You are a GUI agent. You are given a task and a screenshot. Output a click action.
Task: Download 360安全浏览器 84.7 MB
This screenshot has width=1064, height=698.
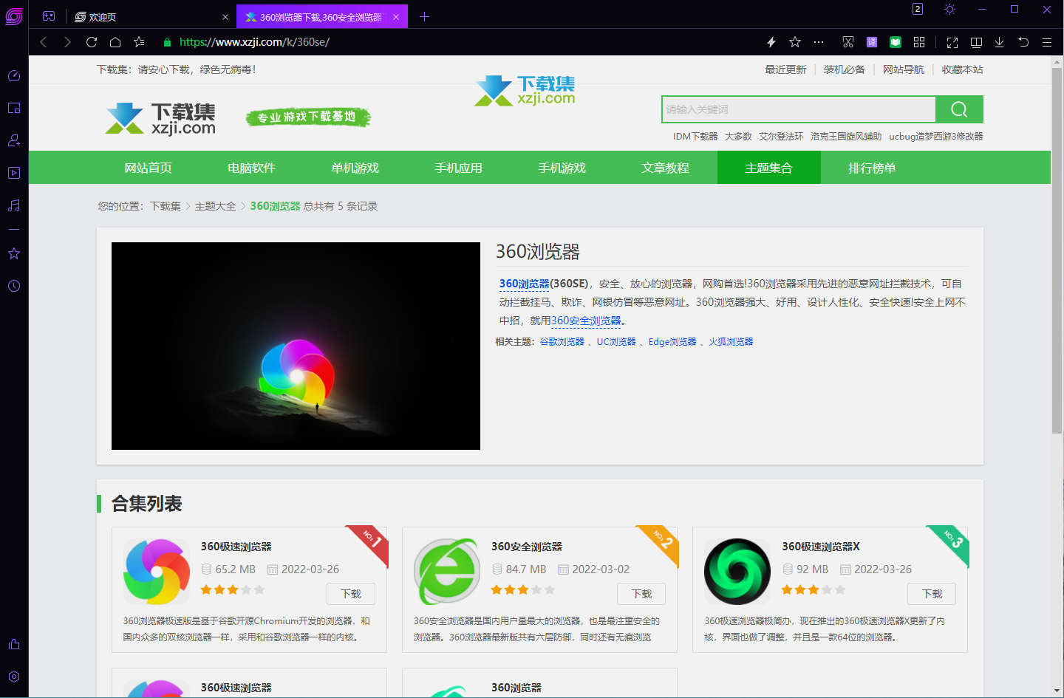click(641, 594)
